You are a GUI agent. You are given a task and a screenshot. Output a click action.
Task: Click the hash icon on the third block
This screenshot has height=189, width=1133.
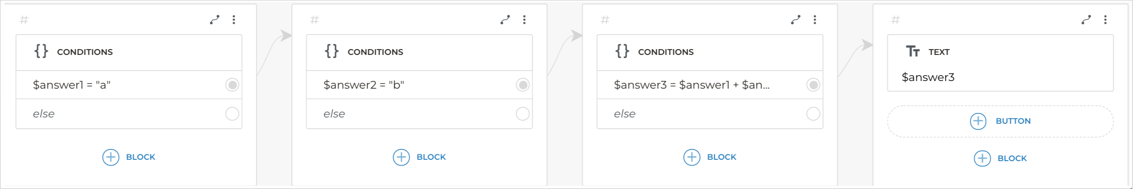[x=605, y=19]
